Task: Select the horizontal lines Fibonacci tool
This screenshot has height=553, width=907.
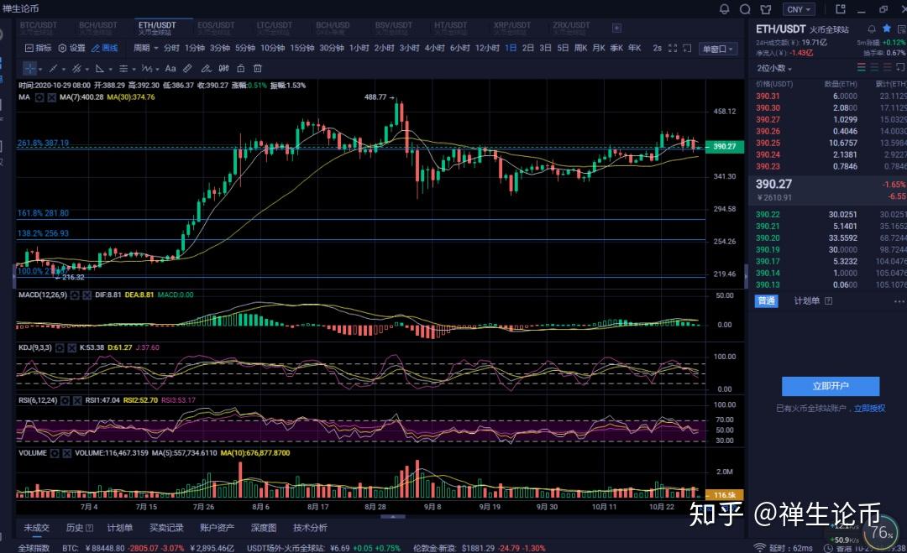Action: (123, 69)
